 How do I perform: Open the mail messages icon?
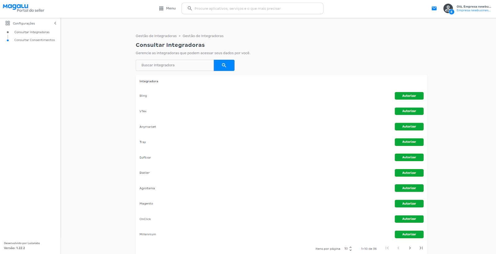(434, 8)
